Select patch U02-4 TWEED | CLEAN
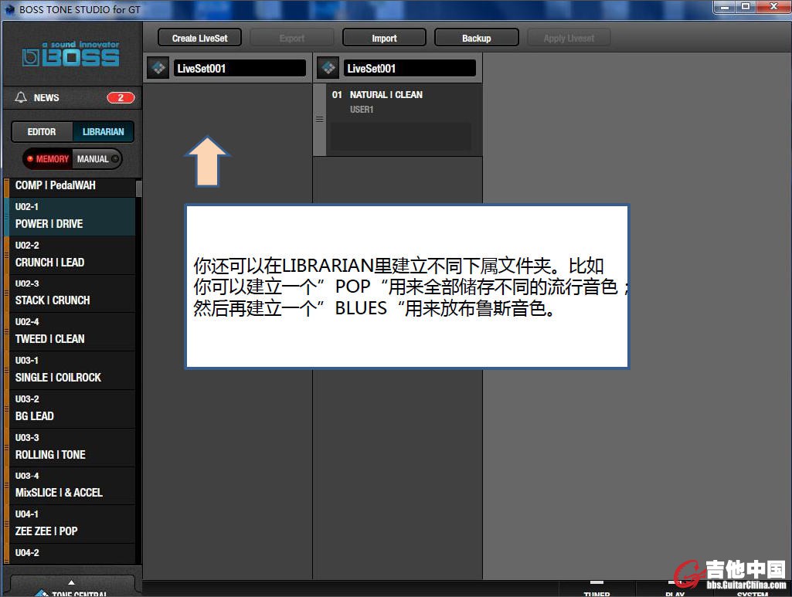Image resolution: width=792 pixels, height=597 pixels. 70,332
